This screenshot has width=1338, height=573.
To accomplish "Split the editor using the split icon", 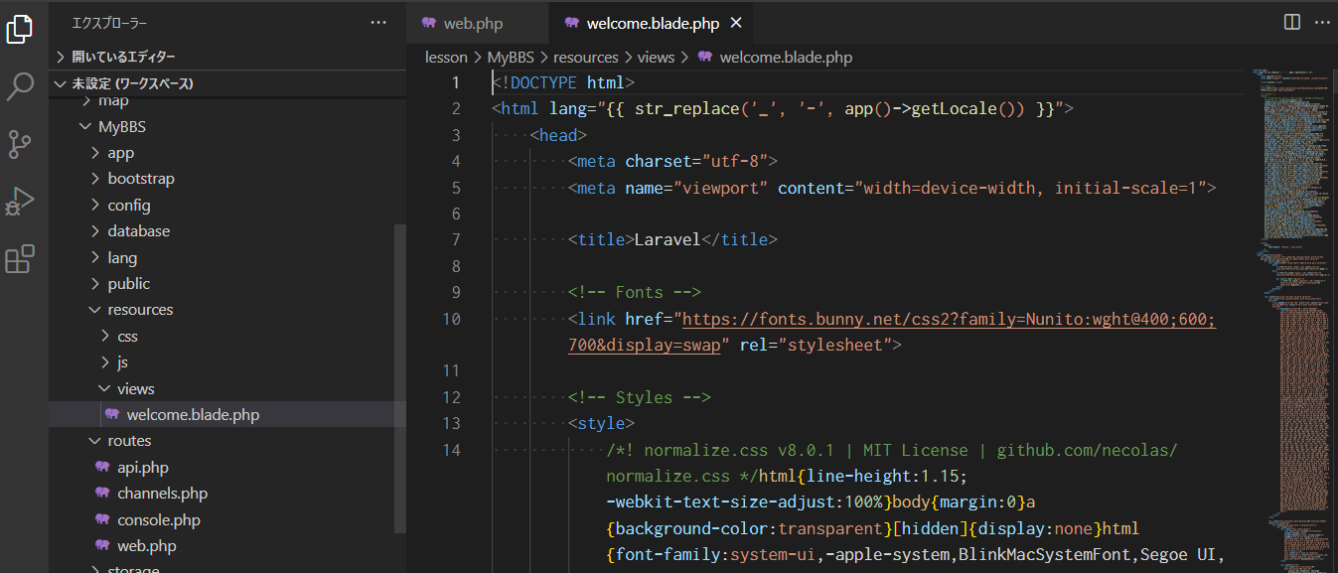I will click(x=1290, y=21).
